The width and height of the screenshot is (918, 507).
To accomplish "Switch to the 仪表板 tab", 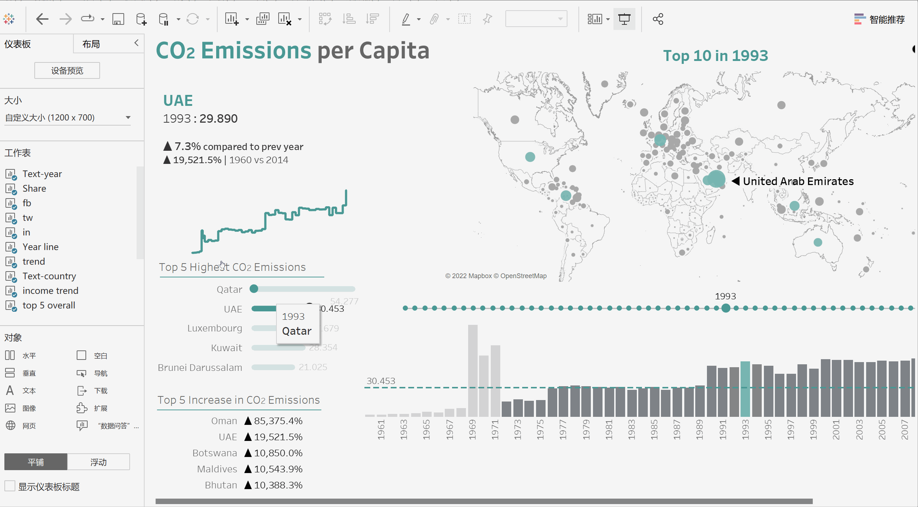I will pos(18,44).
